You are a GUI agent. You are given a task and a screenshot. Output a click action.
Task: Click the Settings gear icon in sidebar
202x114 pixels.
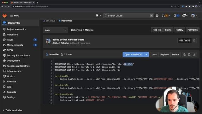click(x=4, y=97)
